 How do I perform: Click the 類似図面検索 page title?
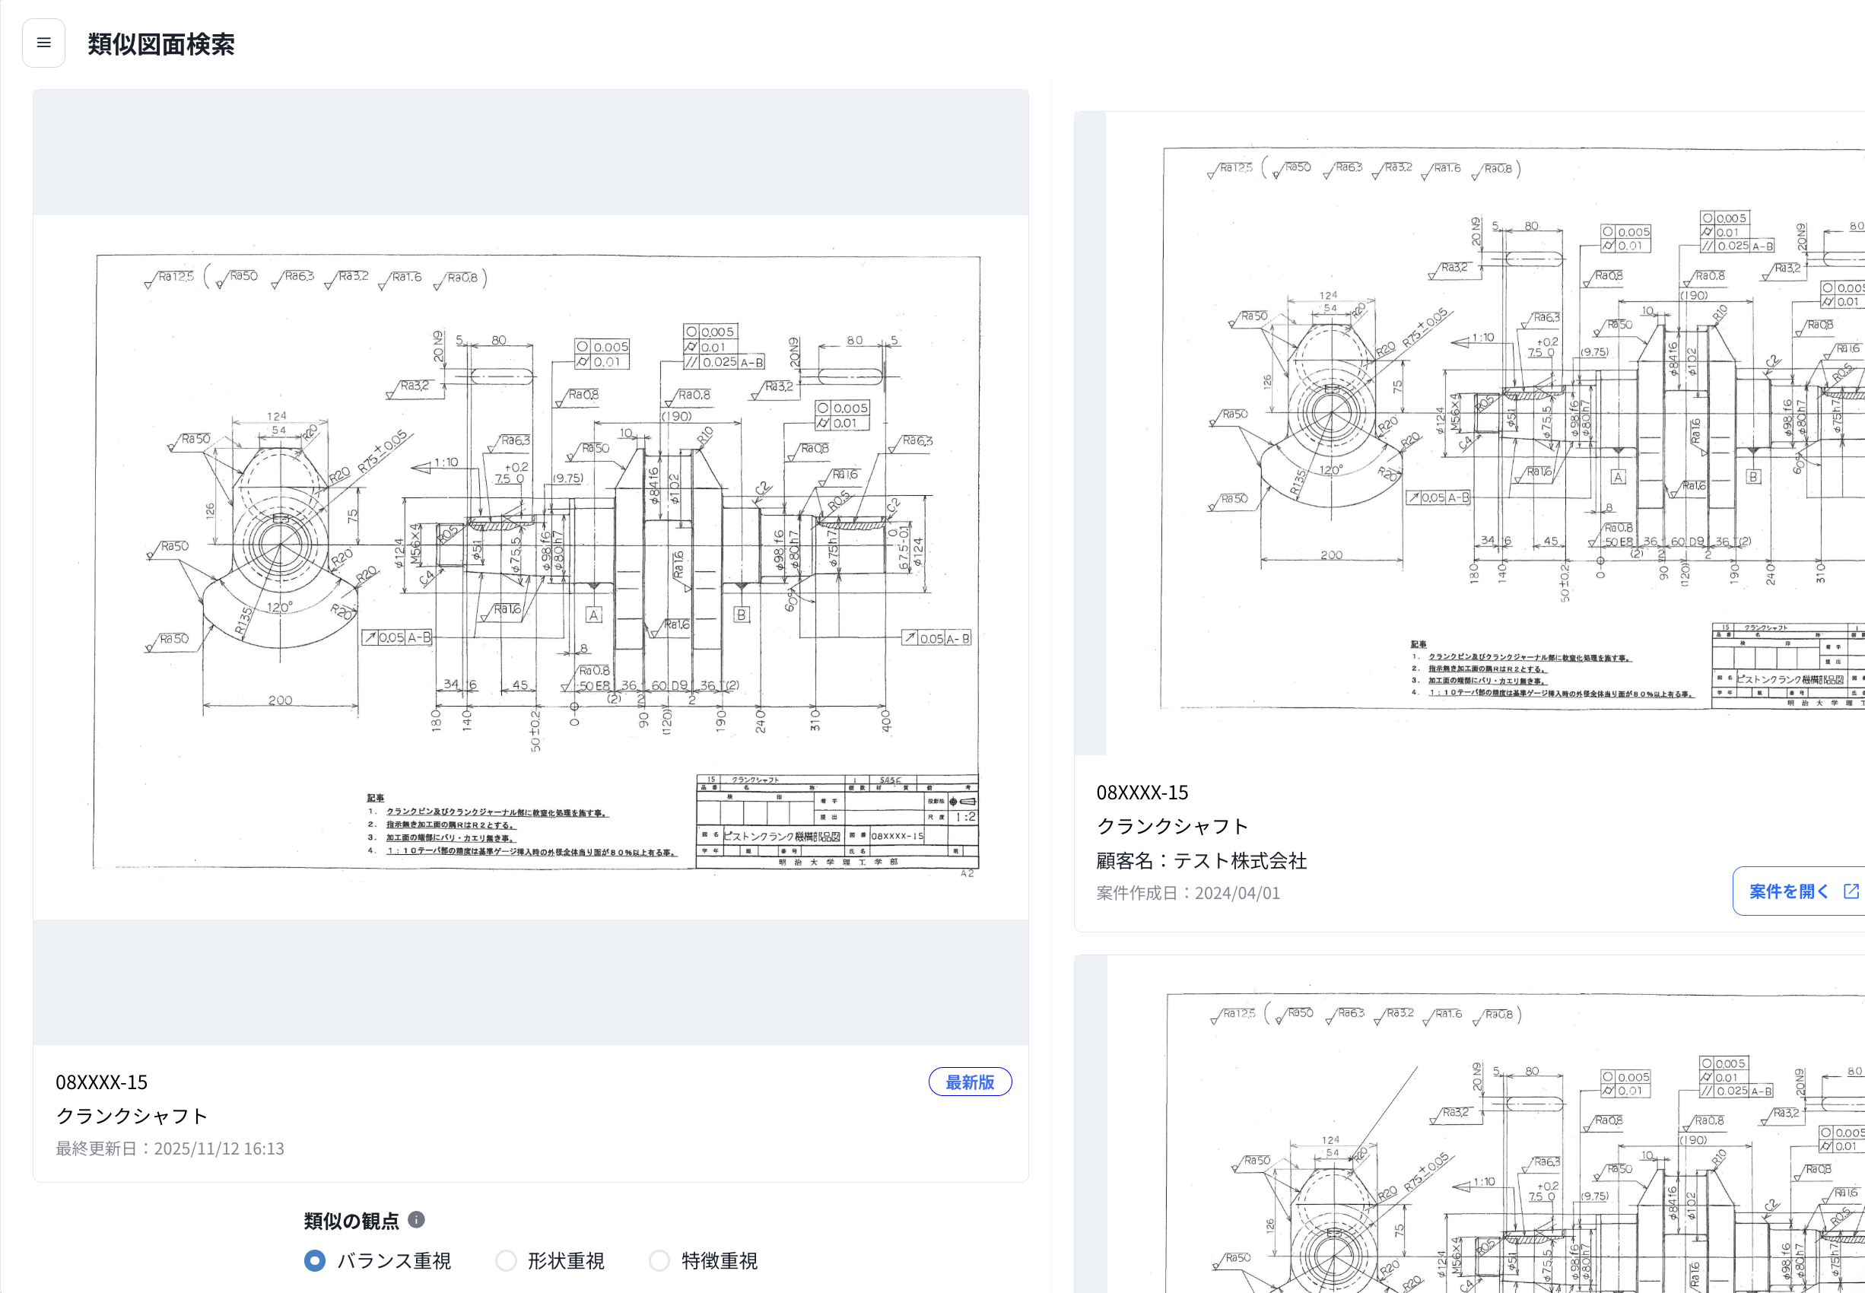click(x=160, y=46)
